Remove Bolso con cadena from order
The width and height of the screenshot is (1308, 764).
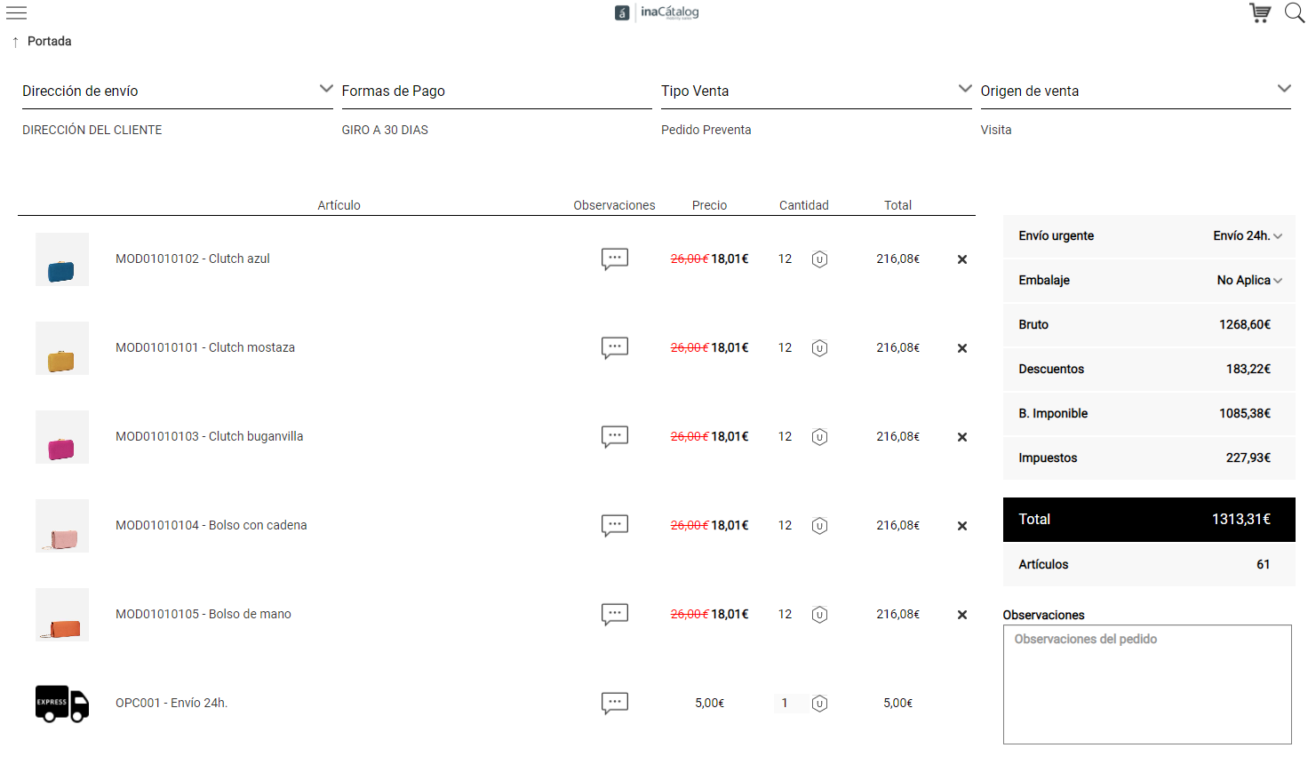pyautogui.click(x=962, y=526)
